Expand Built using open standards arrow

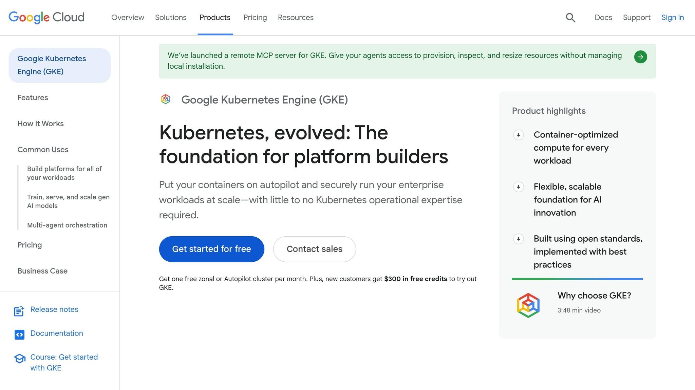point(518,239)
